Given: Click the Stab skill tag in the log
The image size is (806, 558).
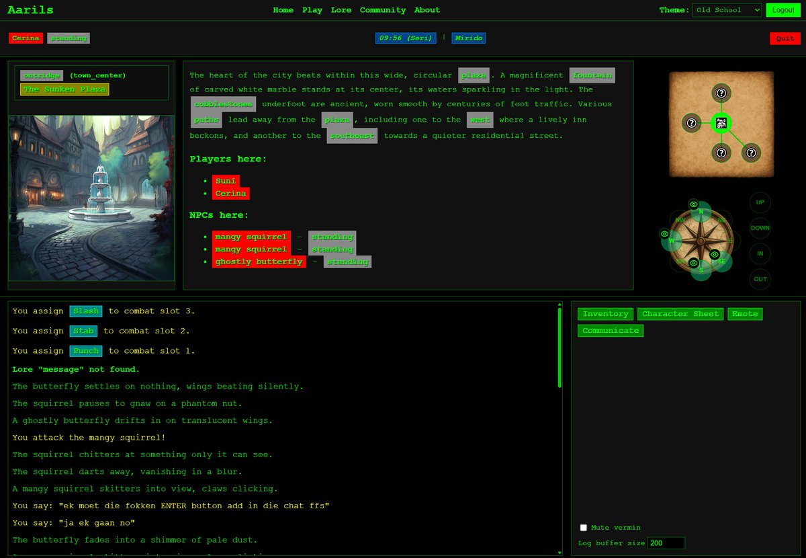Looking at the screenshot, I should click(83, 331).
